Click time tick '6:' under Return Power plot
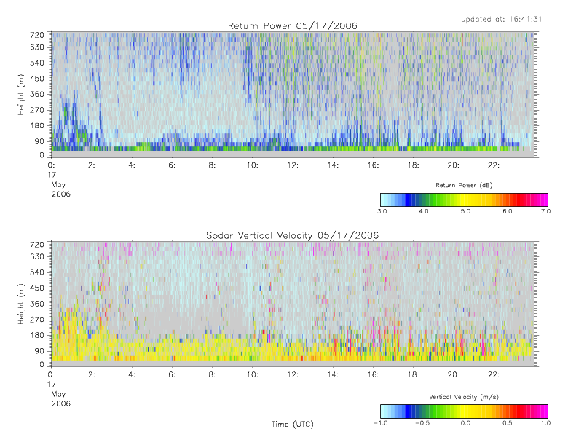The image size is (576, 445). [172, 165]
